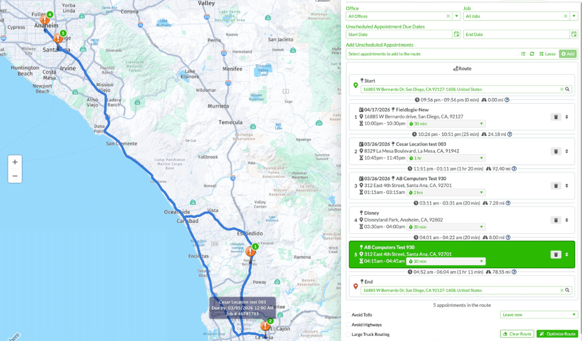Expand the Office dropdown arrow
Image resolution: width=582 pixels, height=341 pixels.
pyautogui.click(x=456, y=16)
